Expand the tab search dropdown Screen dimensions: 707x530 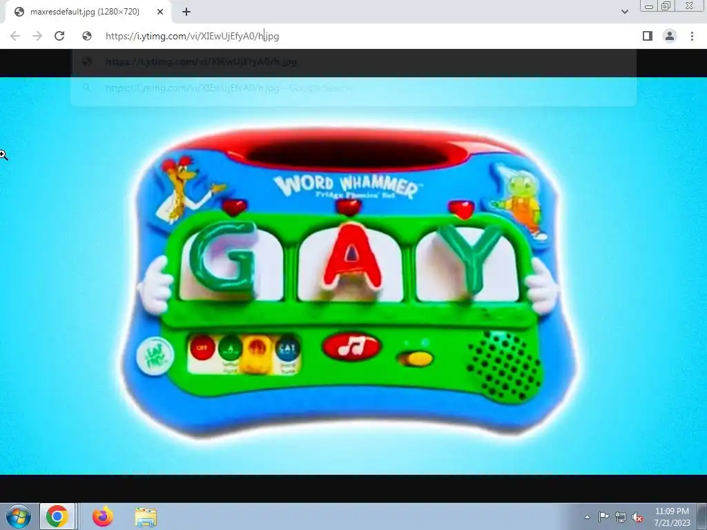click(624, 12)
